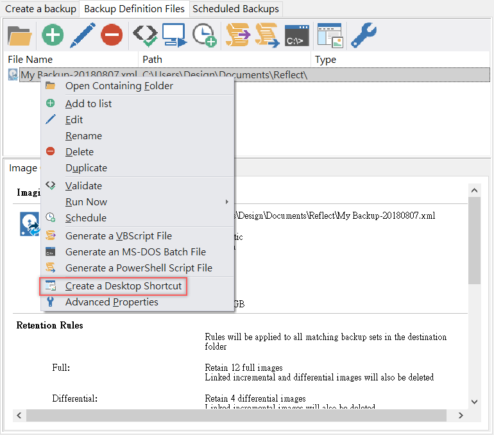Click the disk image icon in summary pane

[x=30, y=224]
